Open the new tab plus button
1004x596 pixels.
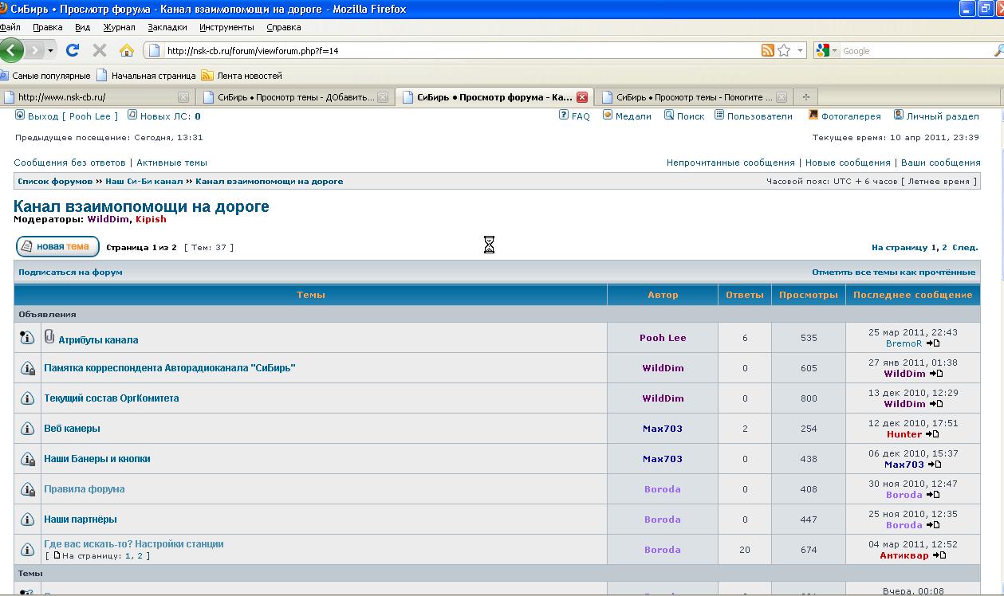click(x=805, y=97)
